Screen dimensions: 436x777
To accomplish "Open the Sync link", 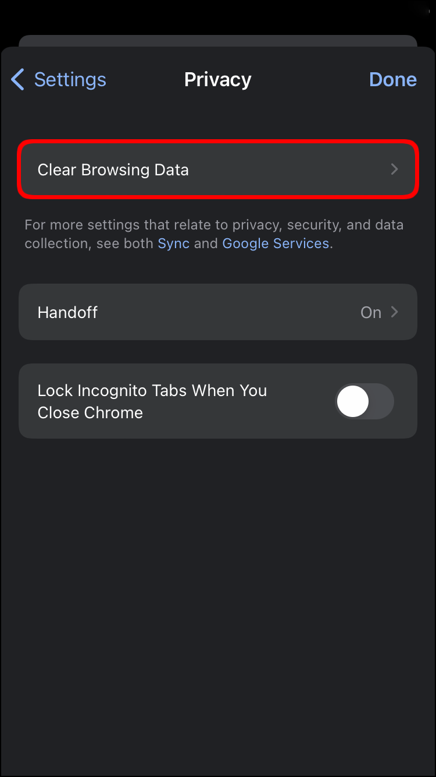I will tap(174, 243).
